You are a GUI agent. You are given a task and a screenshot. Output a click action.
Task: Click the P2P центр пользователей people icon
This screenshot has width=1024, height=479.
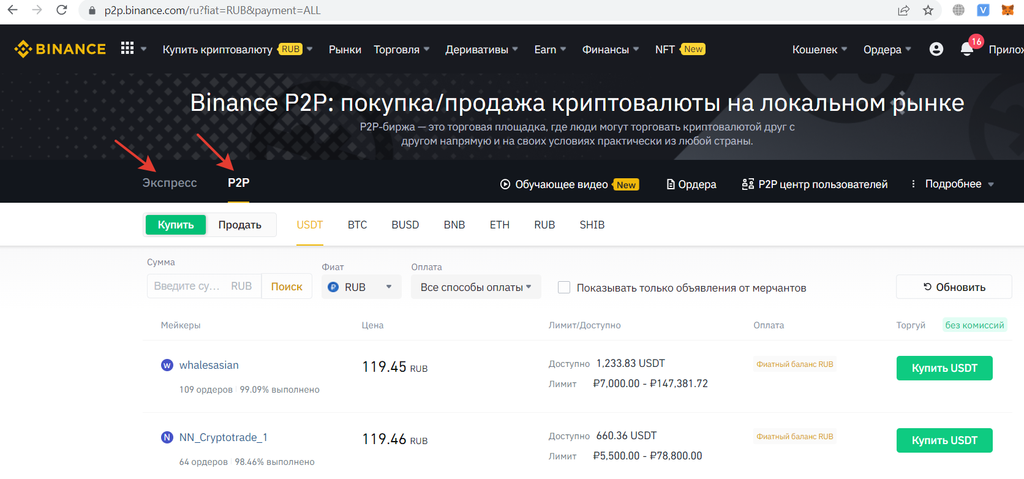(x=748, y=184)
